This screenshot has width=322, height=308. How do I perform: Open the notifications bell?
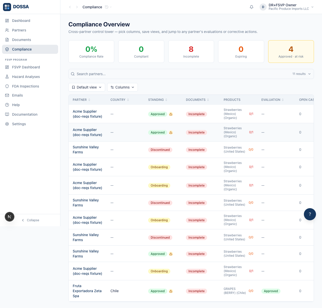pyautogui.click(x=252, y=7)
